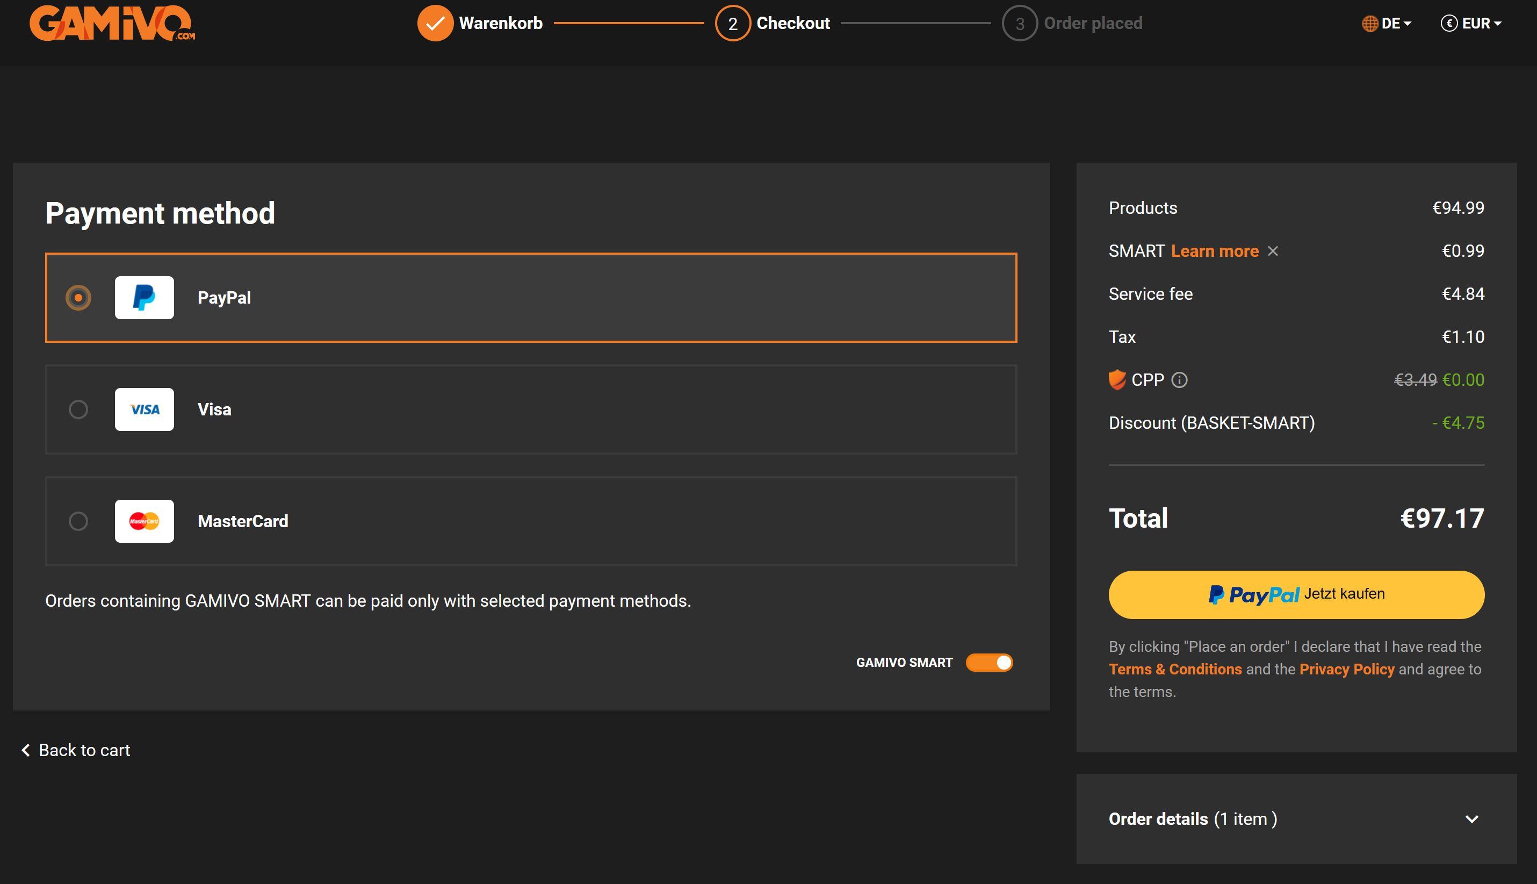Click the euro currency icon
Viewport: 1537px width, 884px height.
1449,24
